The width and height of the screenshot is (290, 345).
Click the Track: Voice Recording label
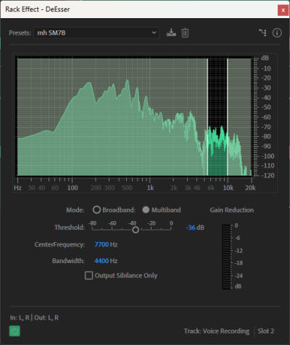point(217,331)
